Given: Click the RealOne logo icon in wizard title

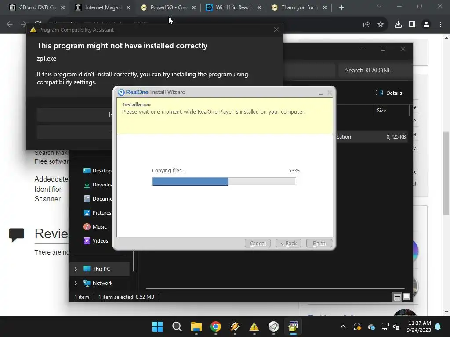Looking at the screenshot, I should coord(121,92).
